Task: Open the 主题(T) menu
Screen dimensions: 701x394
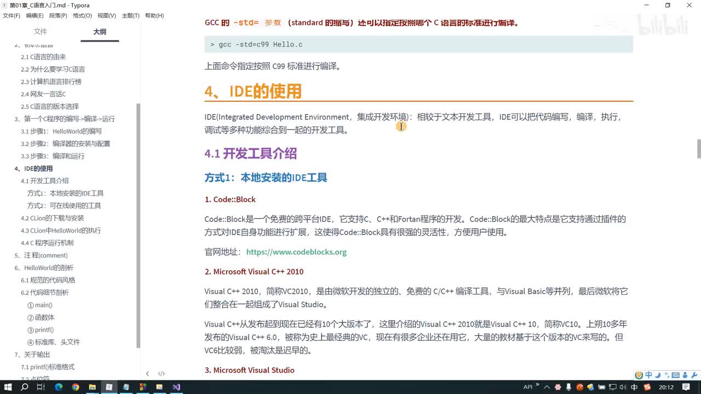Action: (130, 15)
